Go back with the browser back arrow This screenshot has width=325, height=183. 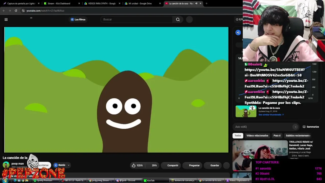pos(4,11)
